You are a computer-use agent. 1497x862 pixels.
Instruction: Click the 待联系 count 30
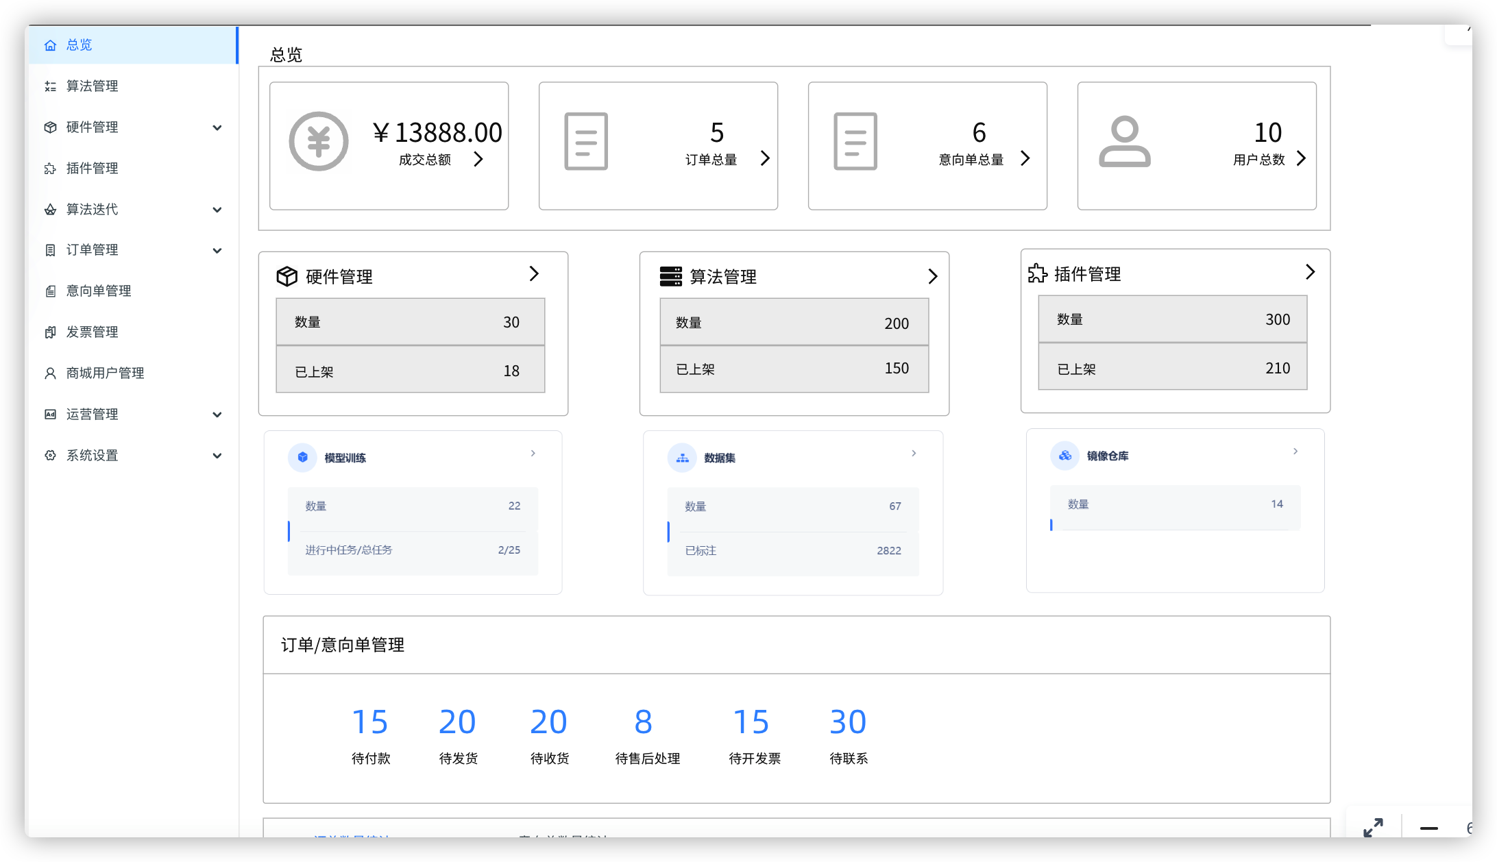(x=848, y=722)
